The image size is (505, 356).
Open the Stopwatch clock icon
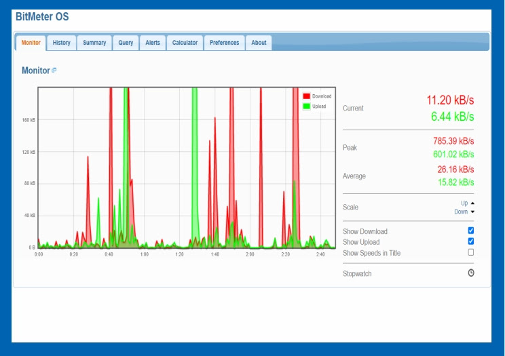[471, 273]
